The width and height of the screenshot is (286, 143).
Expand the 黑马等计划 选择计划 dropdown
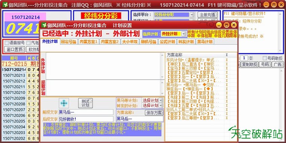161,100
